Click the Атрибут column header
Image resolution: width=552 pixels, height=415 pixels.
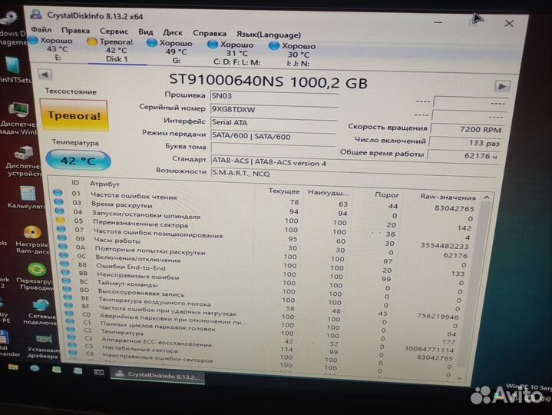(104, 184)
